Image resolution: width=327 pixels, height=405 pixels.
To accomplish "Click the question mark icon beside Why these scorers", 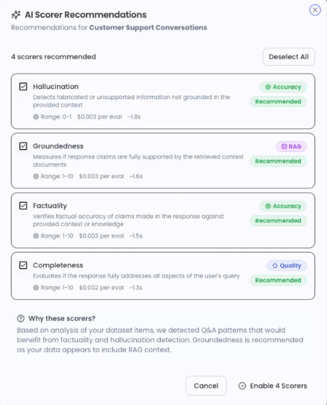I will 21,319.
